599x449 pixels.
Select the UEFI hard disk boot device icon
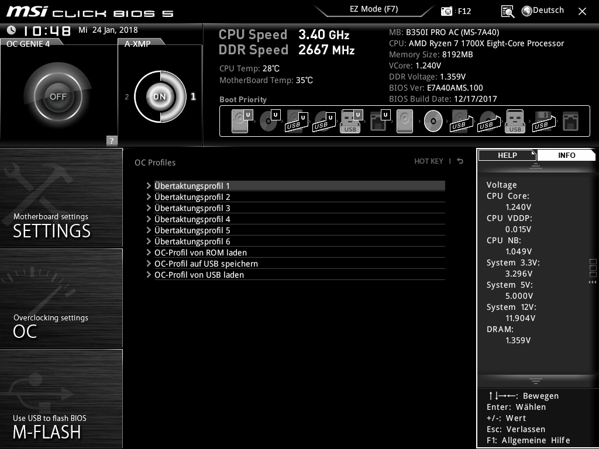(242, 121)
